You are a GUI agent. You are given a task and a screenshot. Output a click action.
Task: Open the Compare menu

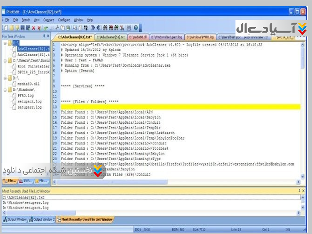(x=49, y=20)
